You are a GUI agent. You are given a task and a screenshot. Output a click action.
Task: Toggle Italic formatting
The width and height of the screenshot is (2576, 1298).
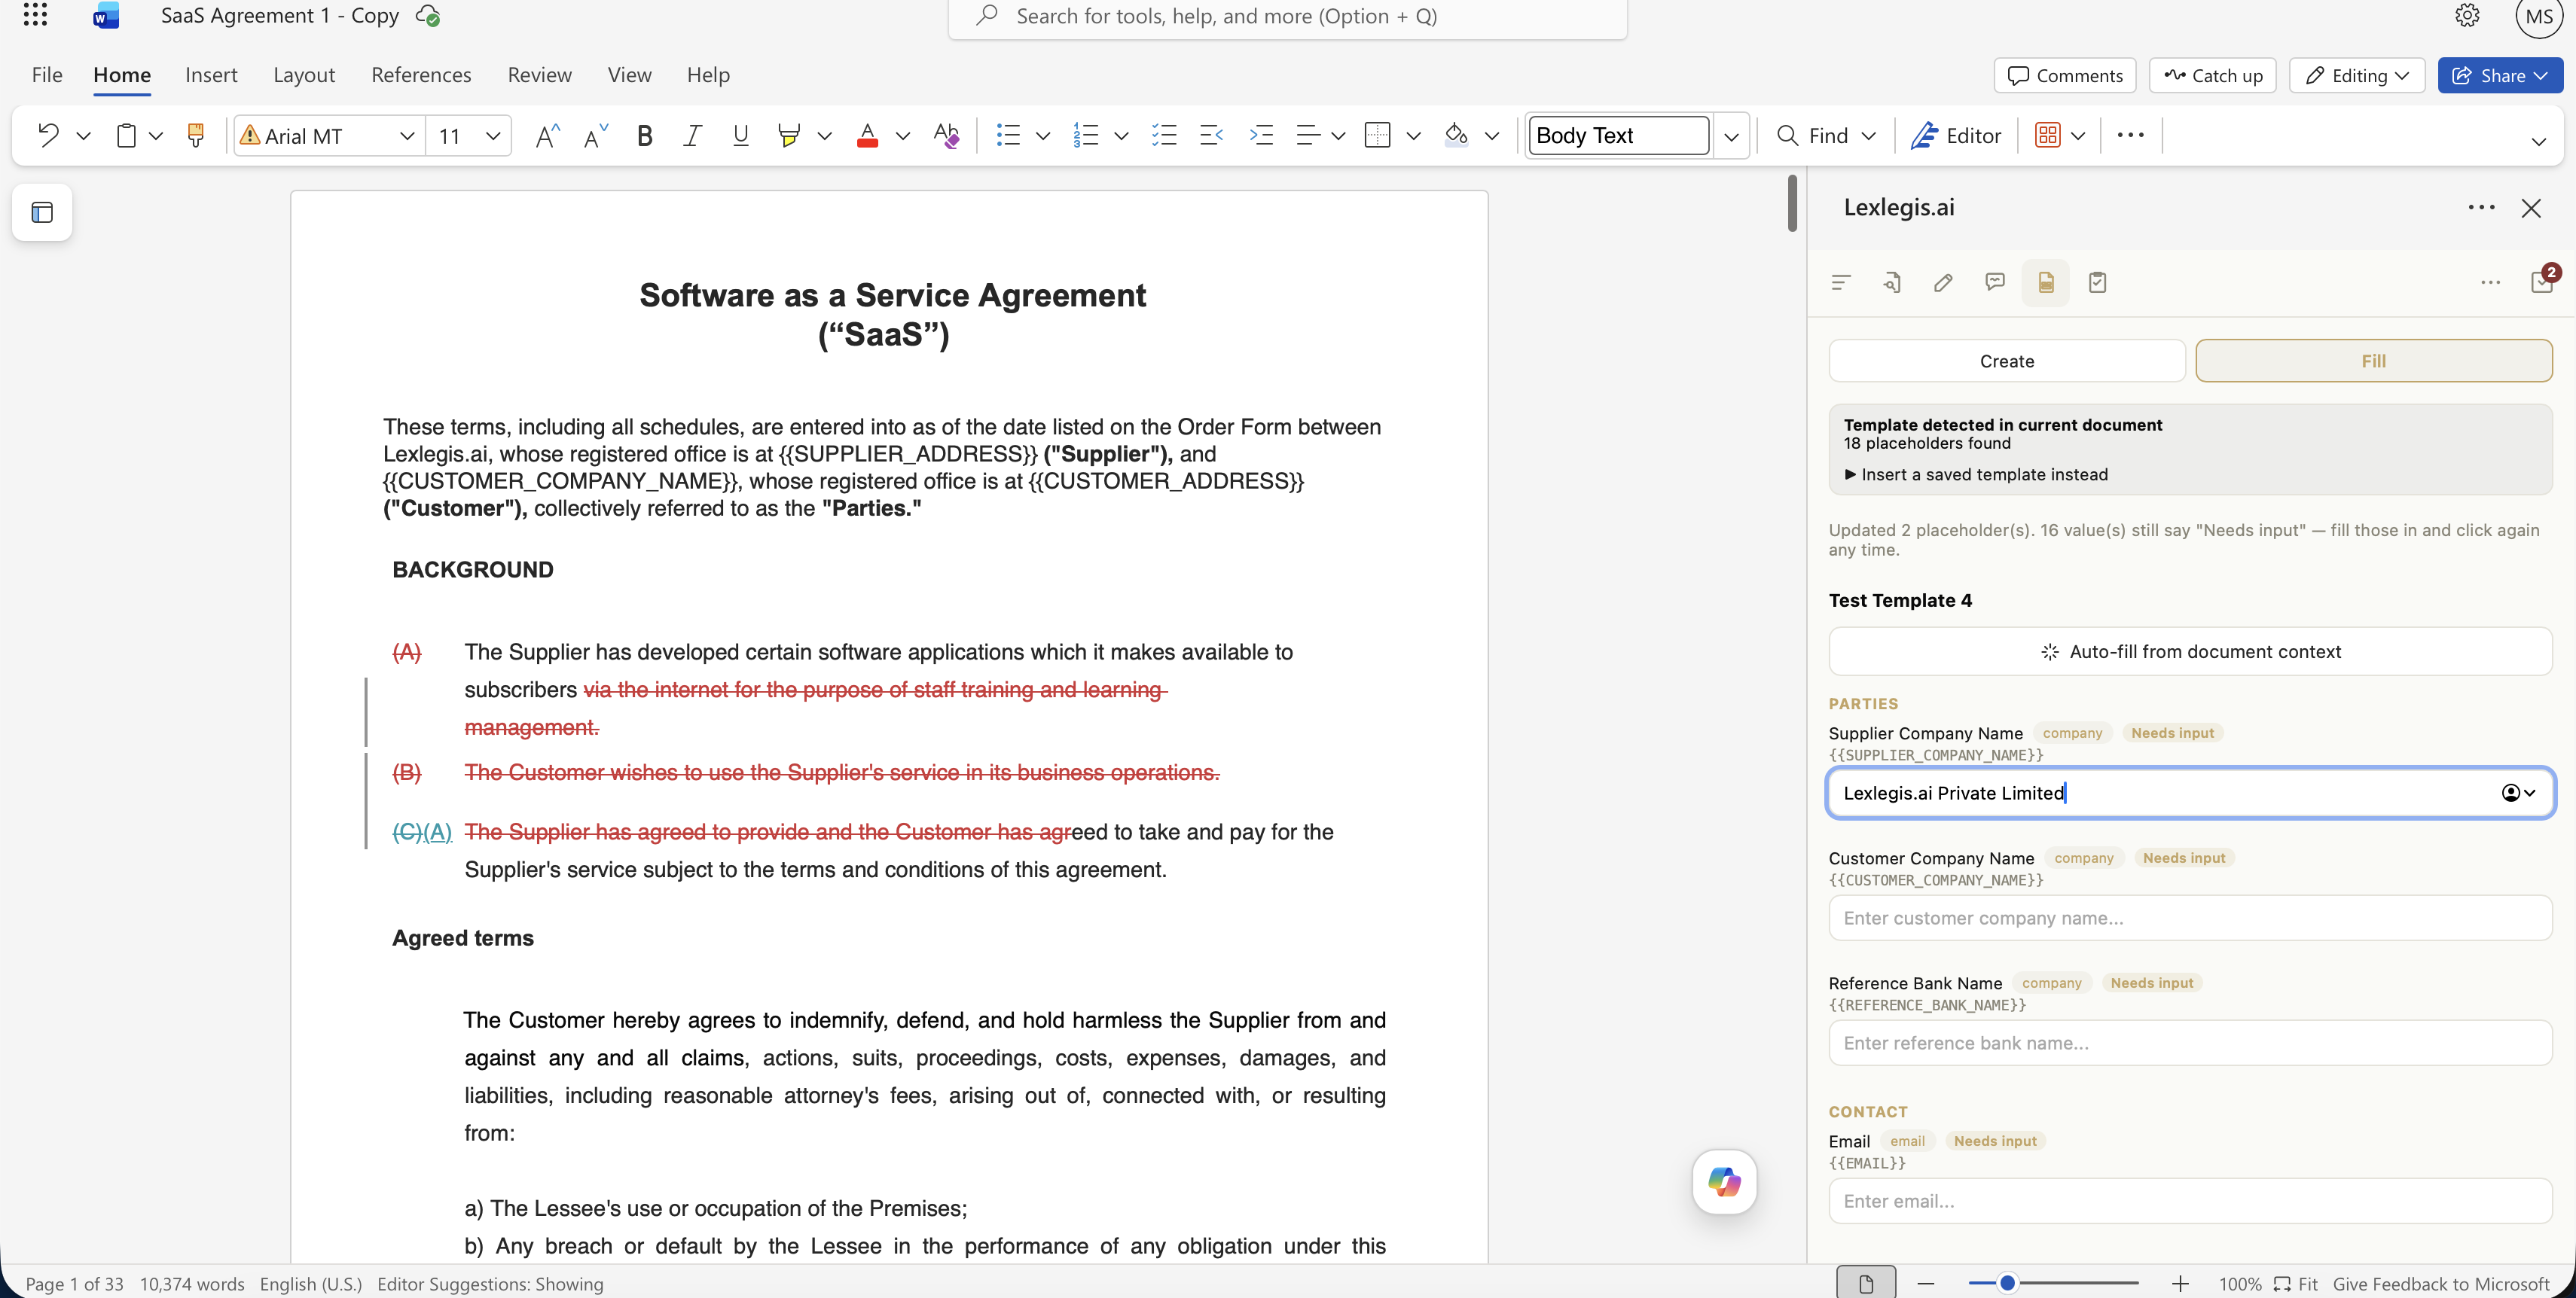692,135
